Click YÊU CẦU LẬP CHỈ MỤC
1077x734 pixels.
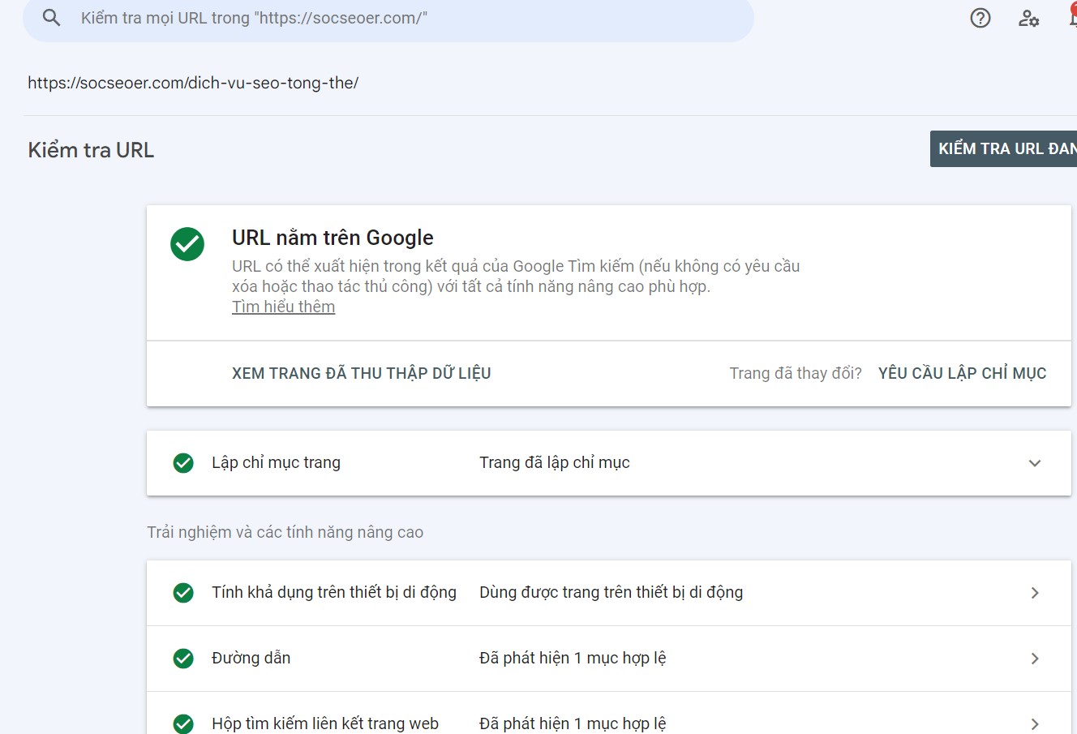pos(962,373)
